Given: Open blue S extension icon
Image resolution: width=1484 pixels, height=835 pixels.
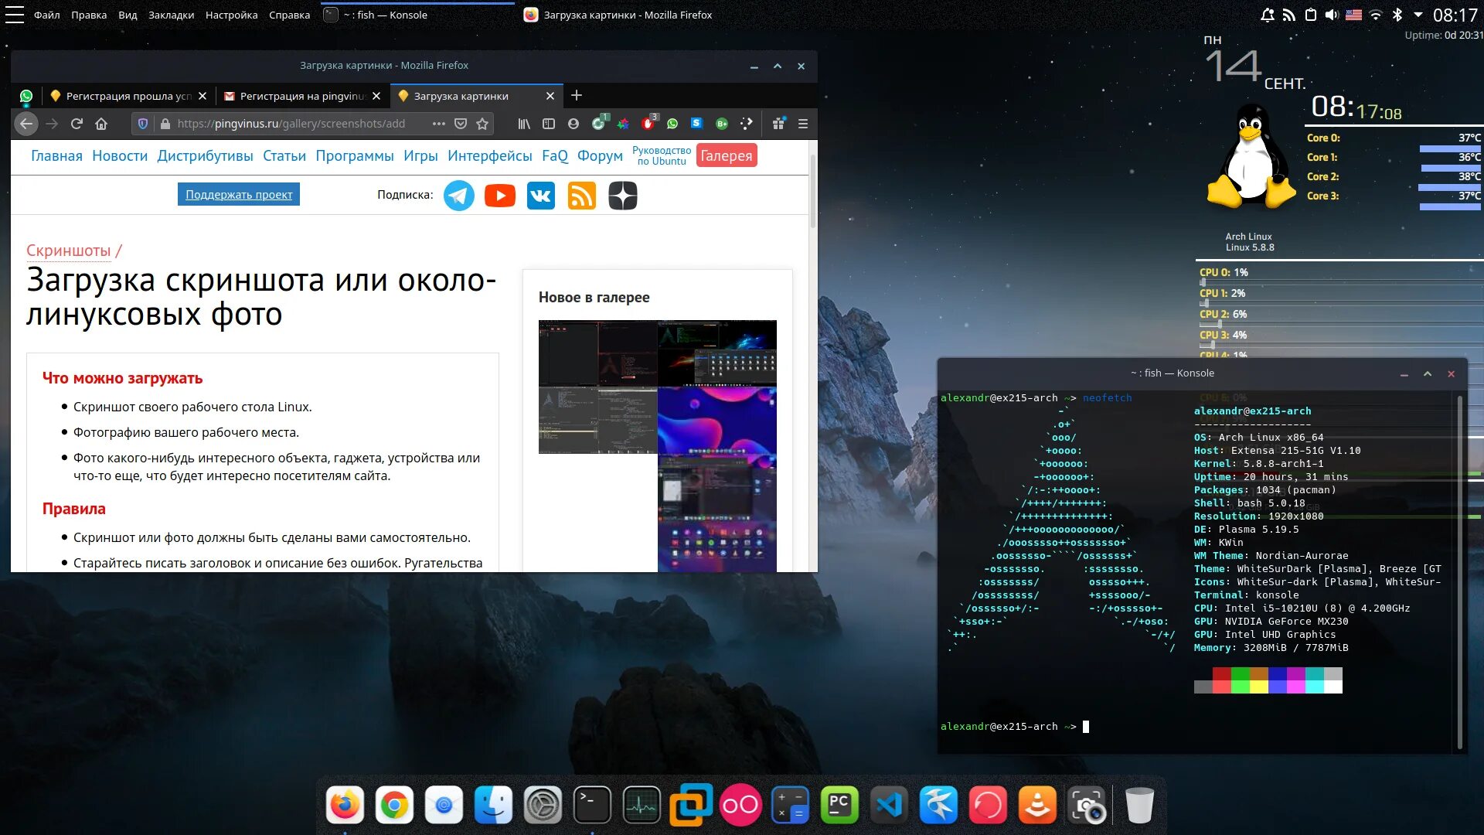Looking at the screenshot, I should pyautogui.click(x=696, y=123).
